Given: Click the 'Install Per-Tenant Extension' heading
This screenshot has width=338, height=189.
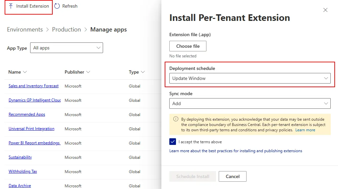Looking at the screenshot, I should (230, 18).
